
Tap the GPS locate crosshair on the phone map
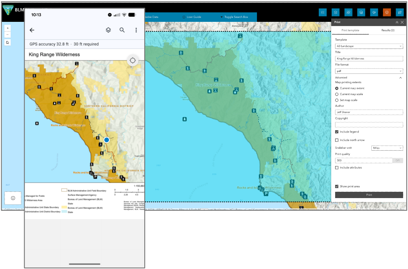(132, 60)
